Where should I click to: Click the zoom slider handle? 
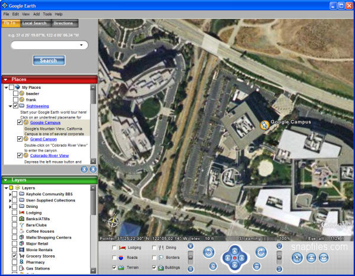coord(191,257)
